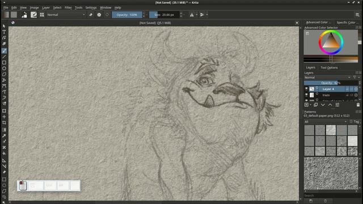Open horizontal mirror options arrow

[x=197, y=15]
